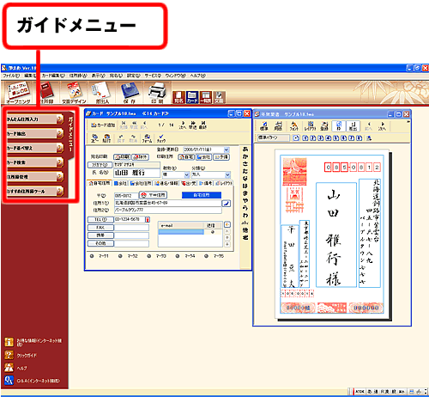Open the 標準パターン pattern box
The image size is (429, 397).
click(274, 137)
